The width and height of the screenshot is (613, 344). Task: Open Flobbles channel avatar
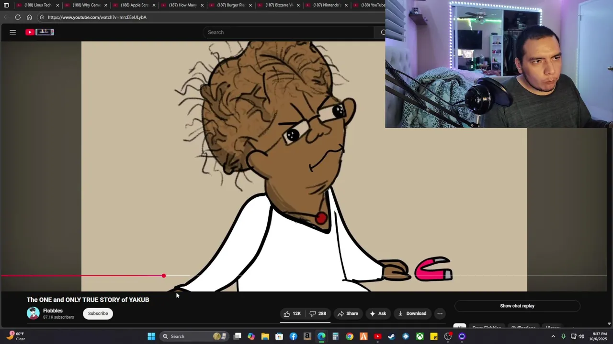pyautogui.click(x=33, y=313)
